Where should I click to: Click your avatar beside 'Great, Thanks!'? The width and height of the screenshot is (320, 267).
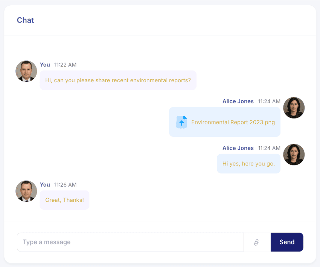pyautogui.click(x=26, y=191)
